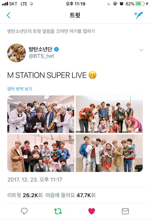Screen dimensions: 150x222
Task: Open the bottom-left group photo
Action: point(41,153)
